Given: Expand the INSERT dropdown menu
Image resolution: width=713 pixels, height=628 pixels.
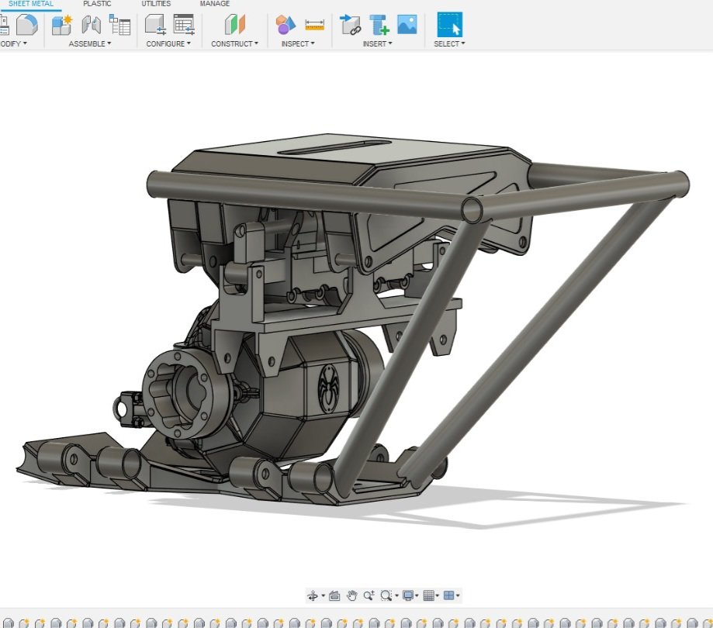Looking at the screenshot, I should (377, 43).
